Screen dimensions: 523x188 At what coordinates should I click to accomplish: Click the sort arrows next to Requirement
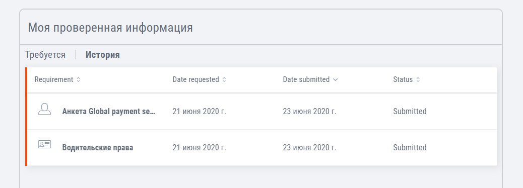tap(79, 80)
